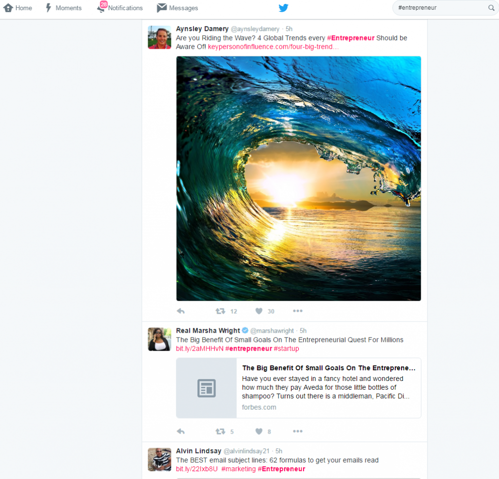Click the @marshawright handle
This screenshot has height=479, width=499.
(272, 331)
